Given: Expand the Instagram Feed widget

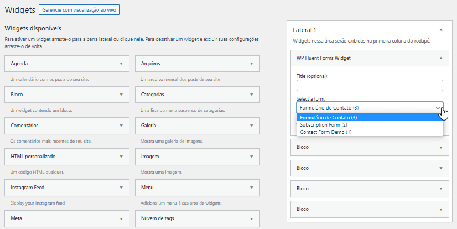Looking at the screenshot, I should pyautogui.click(x=66, y=188).
